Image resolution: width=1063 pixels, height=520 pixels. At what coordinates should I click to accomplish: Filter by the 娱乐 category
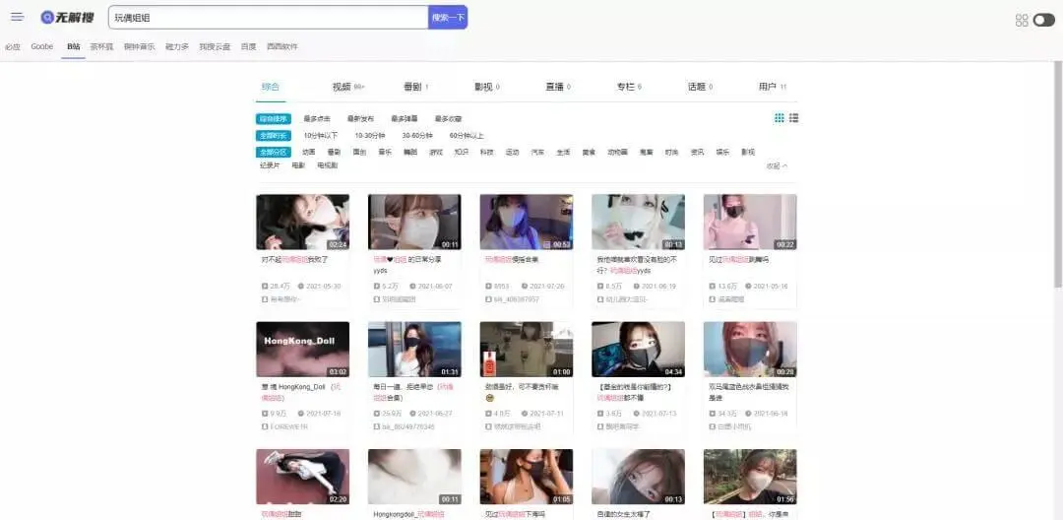coord(722,153)
